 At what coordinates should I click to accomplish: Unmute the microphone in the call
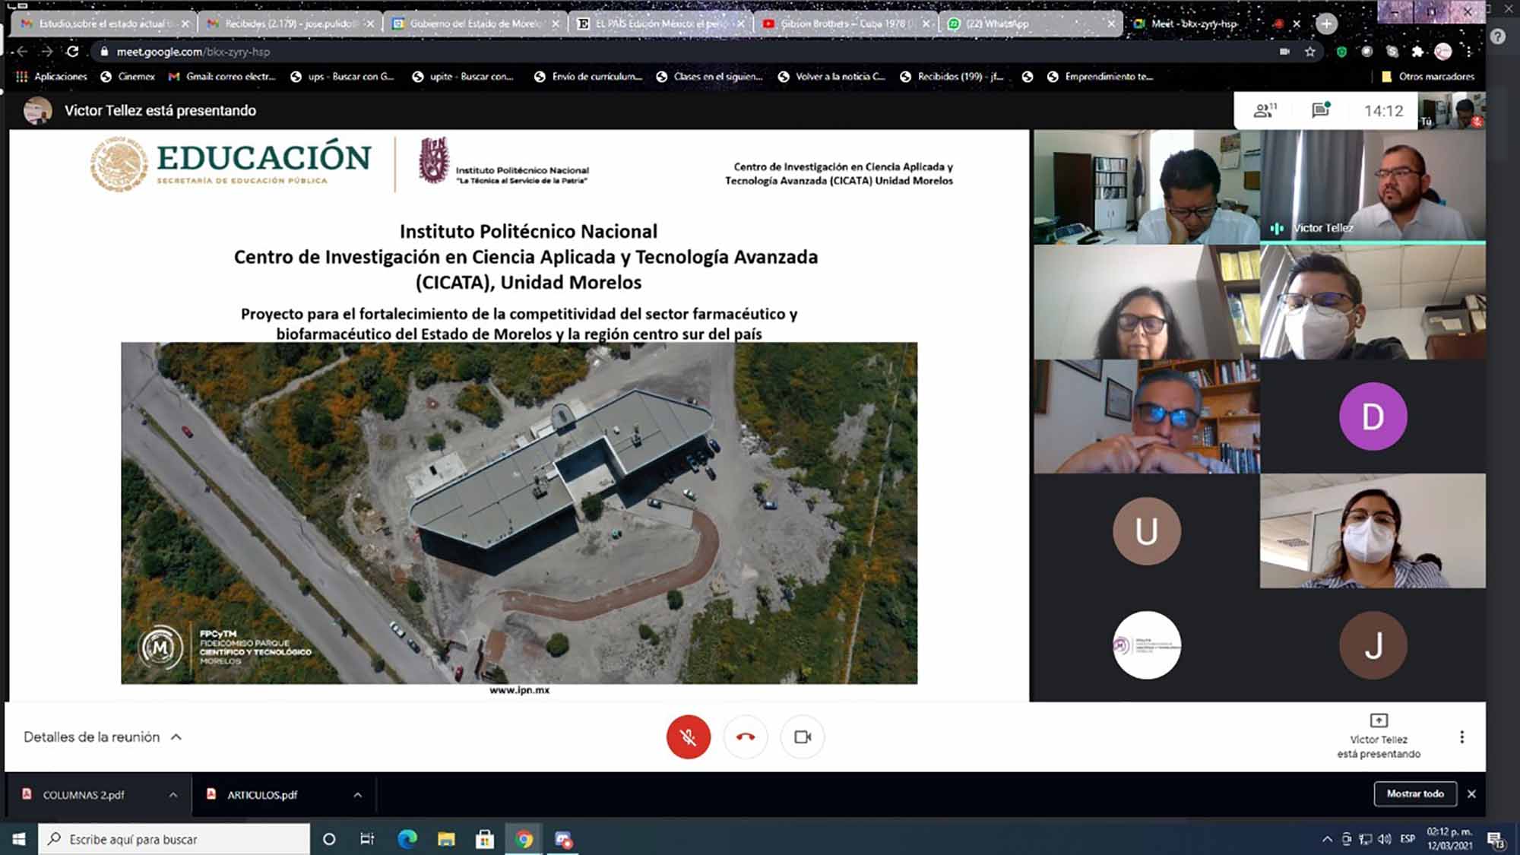(x=688, y=736)
